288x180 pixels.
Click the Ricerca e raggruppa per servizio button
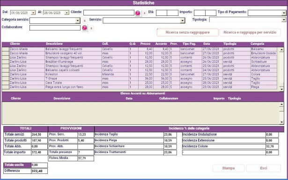pyautogui.click(x=250, y=32)
